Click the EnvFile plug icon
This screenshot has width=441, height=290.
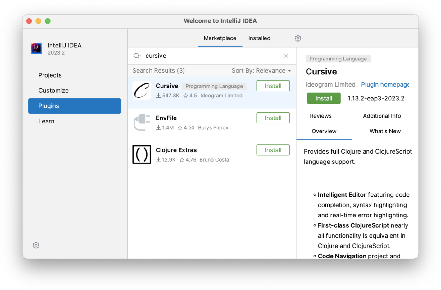pos(142,122)
